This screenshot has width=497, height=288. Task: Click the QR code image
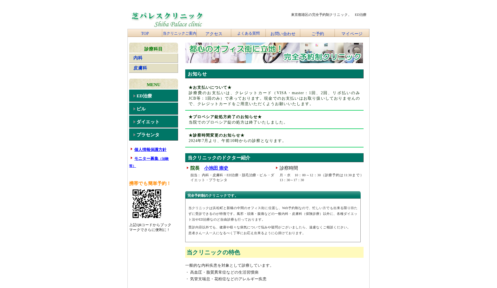pos(147,204)
